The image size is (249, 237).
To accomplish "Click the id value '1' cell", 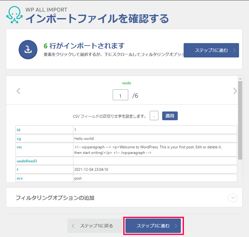I will pyautogui.click(x=155, y=130).
